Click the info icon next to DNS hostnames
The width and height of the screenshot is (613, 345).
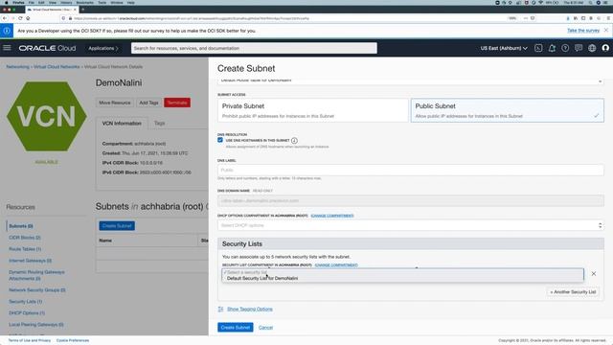[x=294, y=141]
